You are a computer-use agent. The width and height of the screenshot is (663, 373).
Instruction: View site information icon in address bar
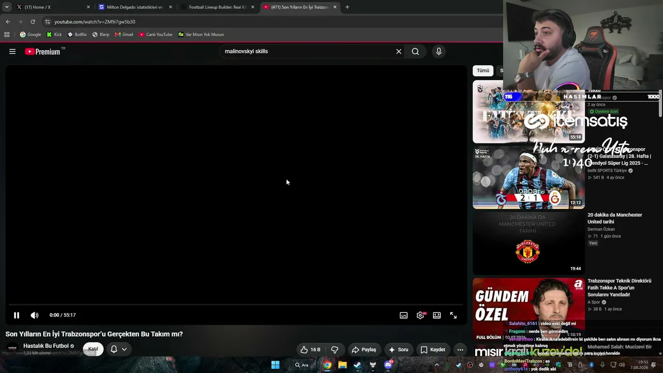click(x=48, y=22)
